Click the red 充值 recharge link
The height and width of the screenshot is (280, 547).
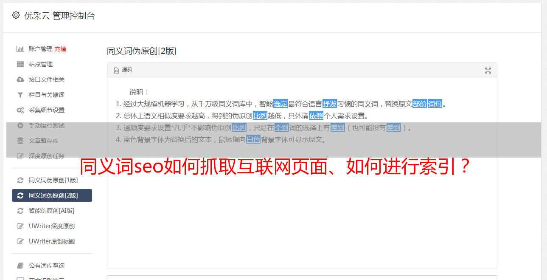point(60,49)
